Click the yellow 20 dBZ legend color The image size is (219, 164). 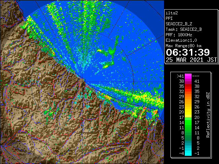coord(188,112)
